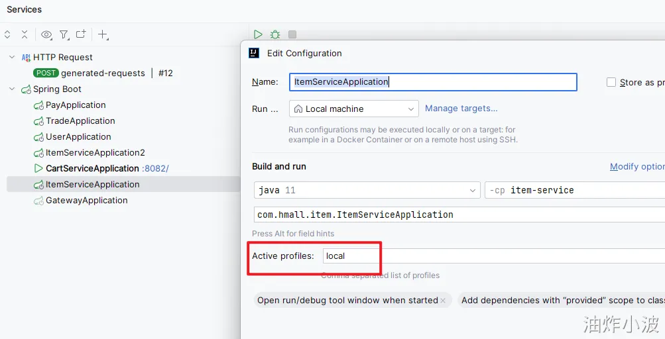Open the Filter funnel icon menu
The width and height of the screenshot is (665, 339).
64,34
